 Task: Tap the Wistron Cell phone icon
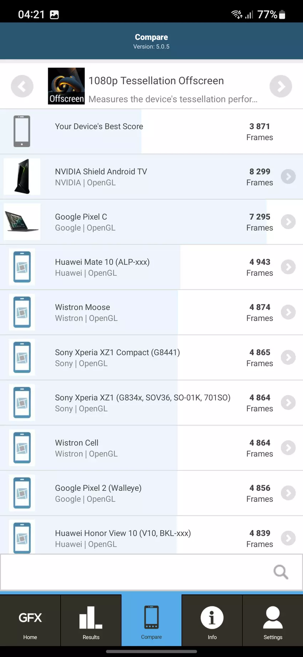(22, 448)
